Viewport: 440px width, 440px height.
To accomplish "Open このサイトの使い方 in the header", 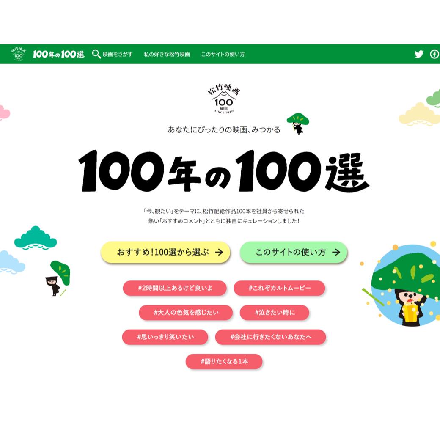I will click(223, 54).
